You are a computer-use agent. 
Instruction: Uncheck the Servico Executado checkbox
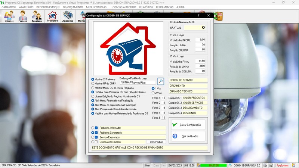[x=96, y=137]
